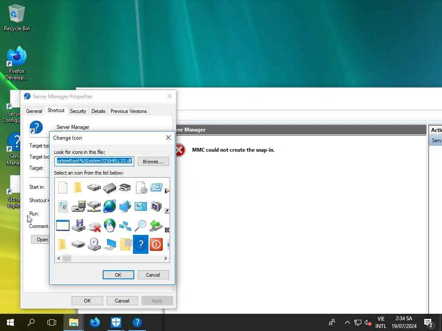
Task: Cancel the Change Icon dialog
Action: pyautogui.click(x=153, y=275)
